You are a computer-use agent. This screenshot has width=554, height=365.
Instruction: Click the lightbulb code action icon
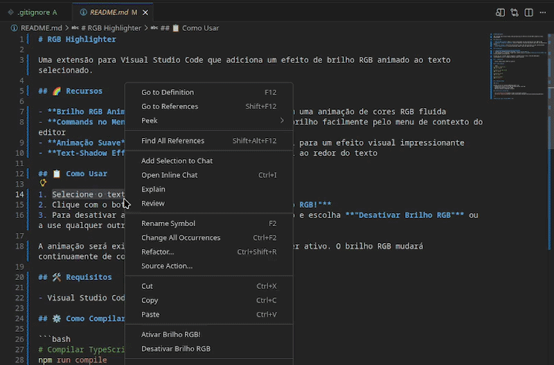click(x=43, y=182)
